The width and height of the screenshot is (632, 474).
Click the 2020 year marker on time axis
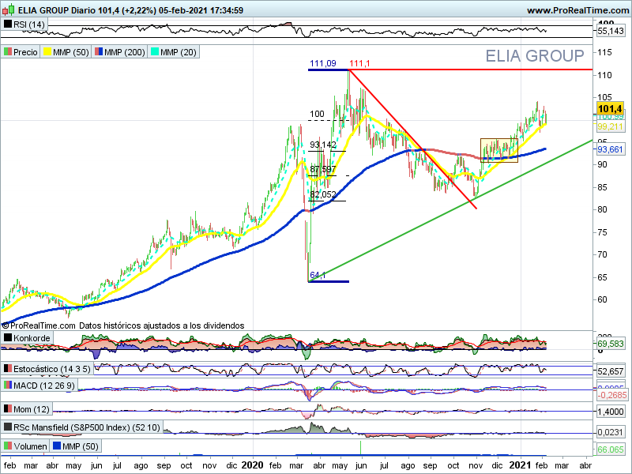[x=252, y=465]
